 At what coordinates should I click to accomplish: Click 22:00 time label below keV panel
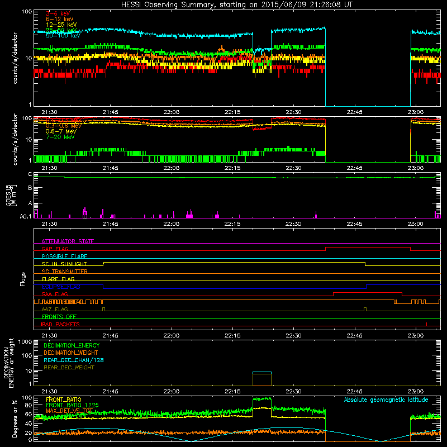tap(172, 112)
